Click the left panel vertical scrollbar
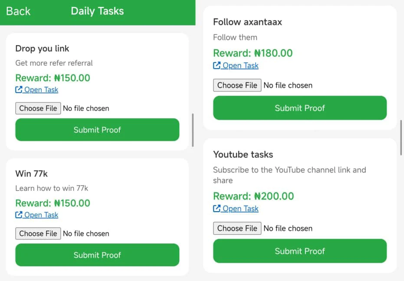This screenshot has height=281, width=404. [x=193, y=130]
